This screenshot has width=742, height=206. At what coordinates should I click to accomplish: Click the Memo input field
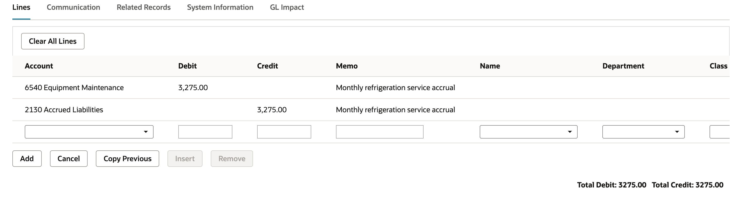coord(380,132)
